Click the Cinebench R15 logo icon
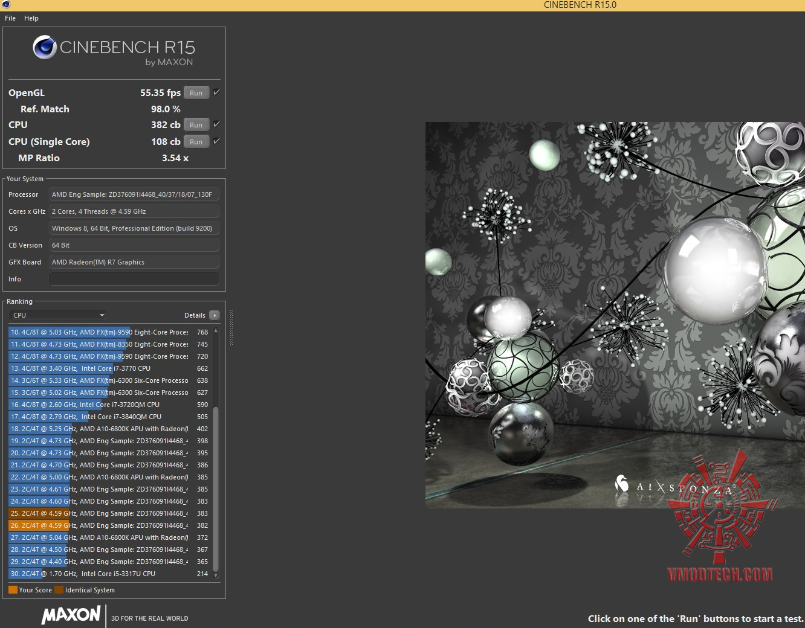The width and height of the screenshot is (805, 628). (45, 48)
